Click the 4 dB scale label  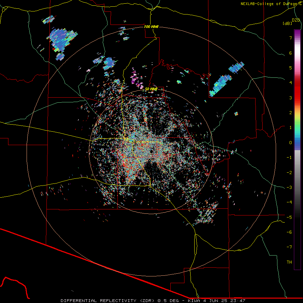tap(291, 83)
